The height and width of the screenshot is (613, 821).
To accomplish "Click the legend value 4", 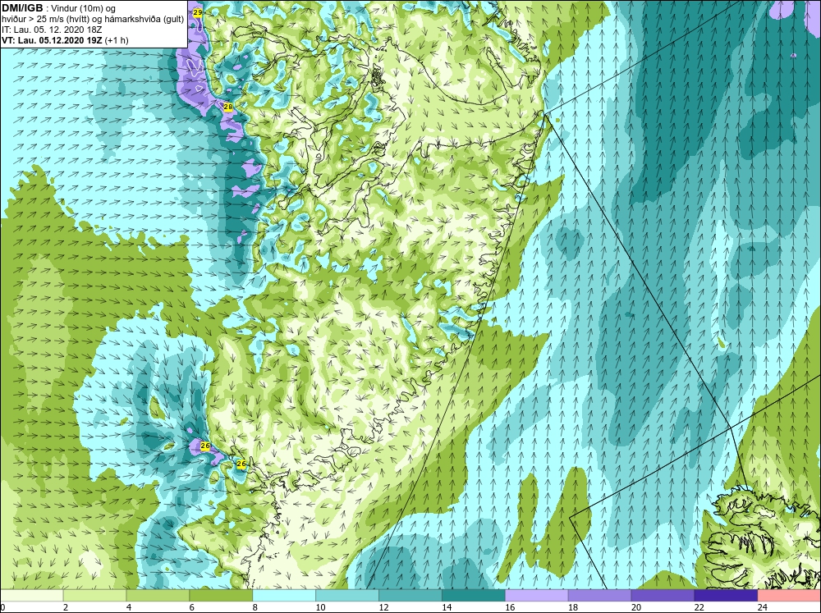I will [129, 607].
